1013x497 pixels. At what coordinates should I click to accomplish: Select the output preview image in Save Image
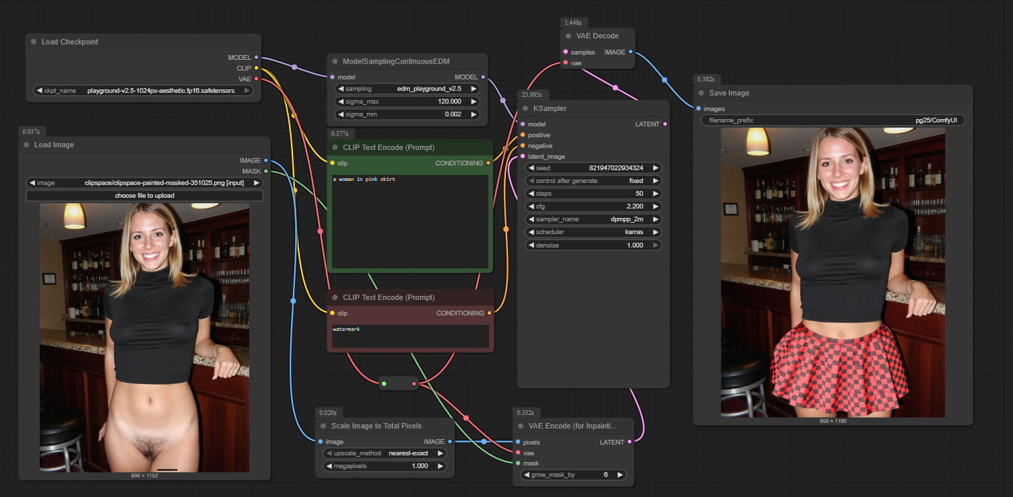[x=833, y=272]
